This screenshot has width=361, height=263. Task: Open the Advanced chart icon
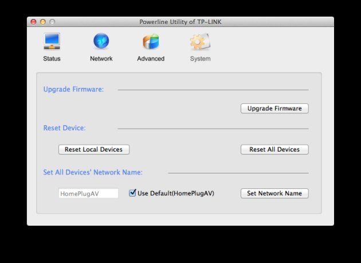pyautogui.click(x=151, y=41)
